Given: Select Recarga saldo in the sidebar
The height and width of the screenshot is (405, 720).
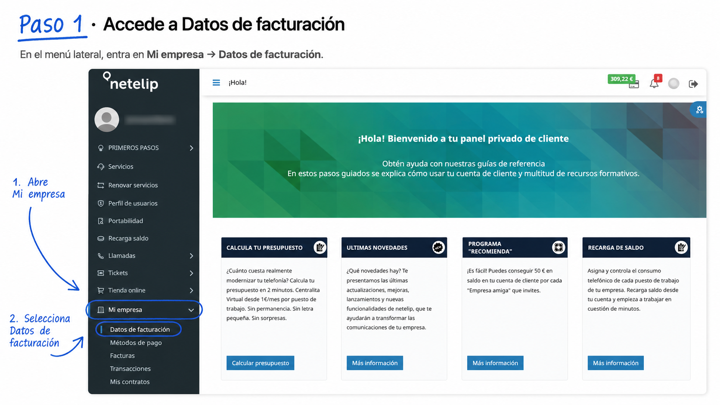Looking at the screenshot, I should 128,238.
